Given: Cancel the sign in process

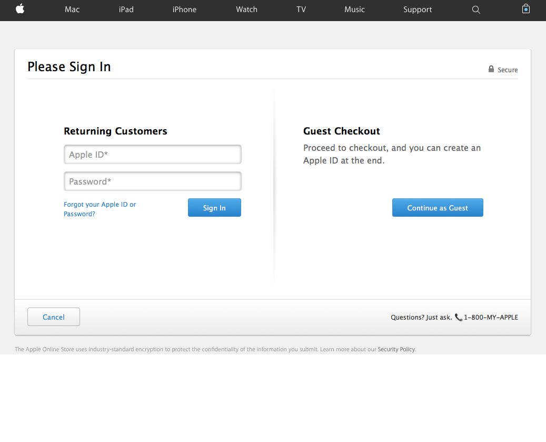Looking at the screenshot, I should (x=53, y=316).
